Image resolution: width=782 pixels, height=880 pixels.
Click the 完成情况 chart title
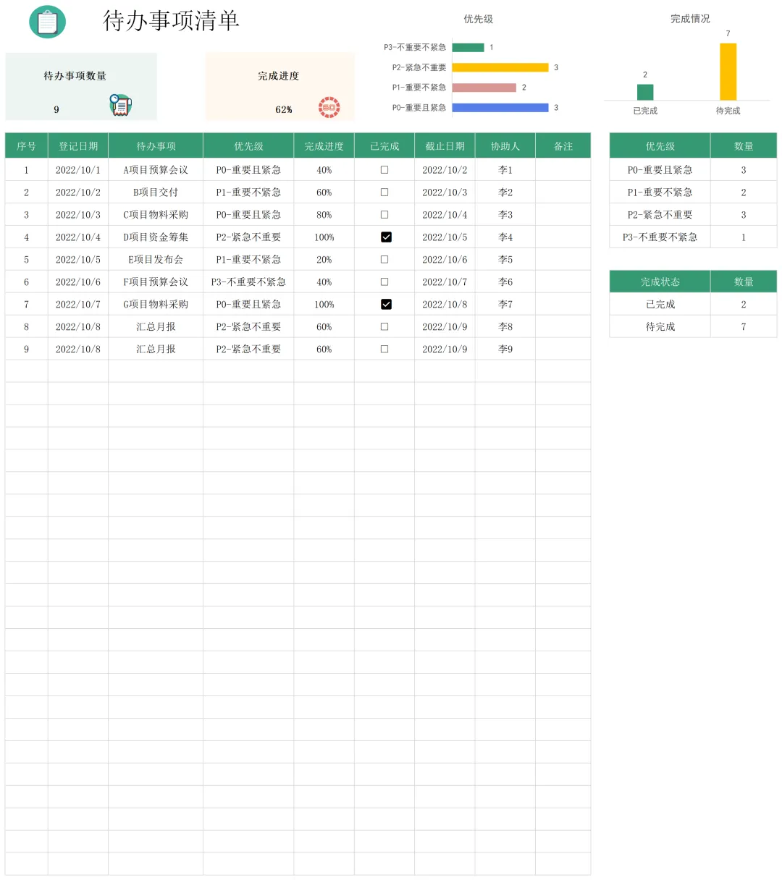click(690, 19)
